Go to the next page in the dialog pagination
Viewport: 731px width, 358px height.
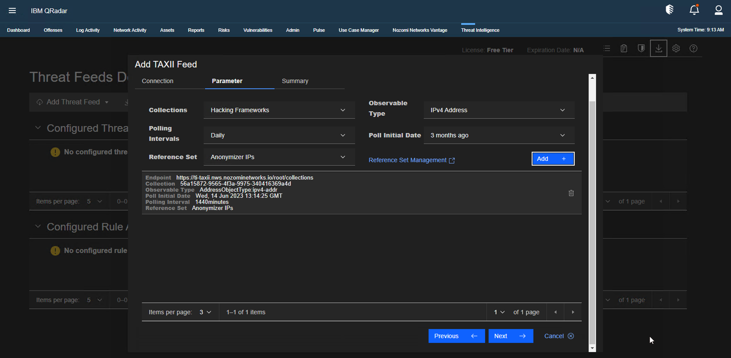coord(573,312)
